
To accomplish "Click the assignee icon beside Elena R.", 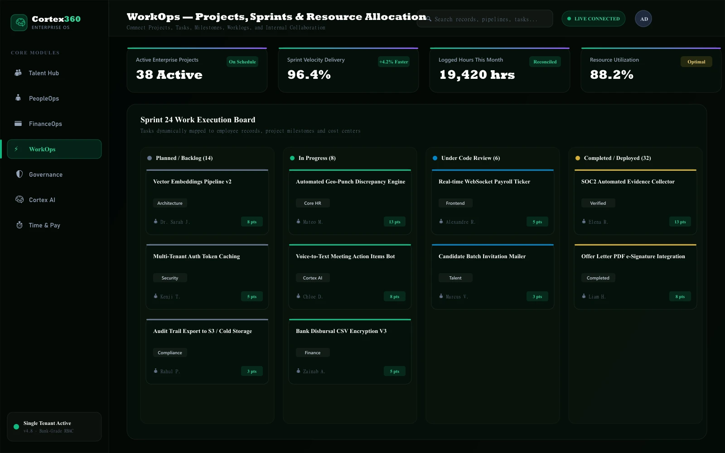I will pyautogui.click(x=584, y=222).
